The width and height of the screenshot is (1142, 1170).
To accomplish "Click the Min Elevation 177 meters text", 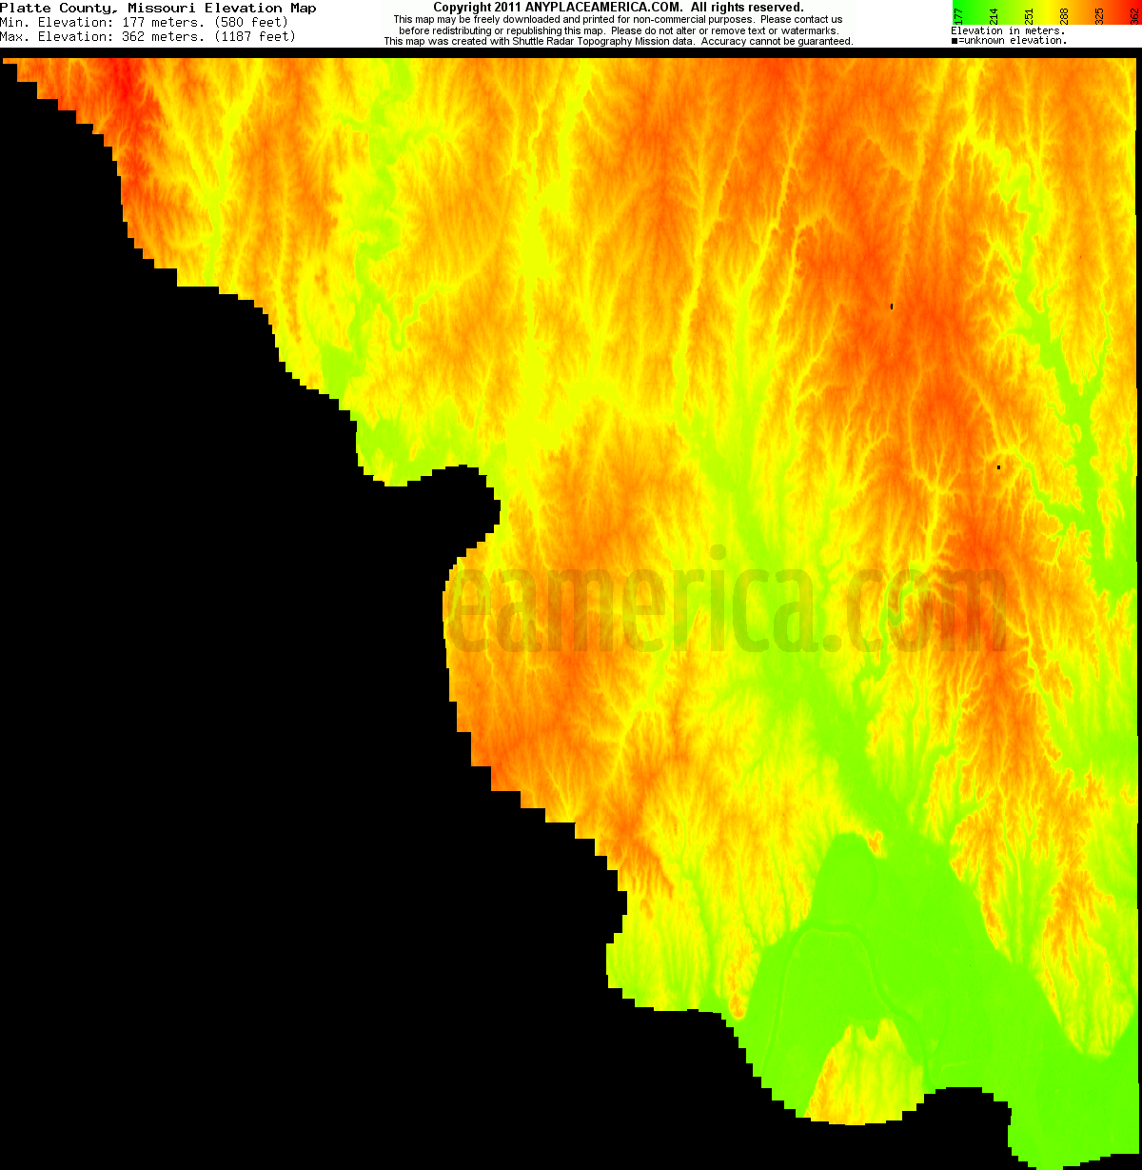I will point(145,22).
